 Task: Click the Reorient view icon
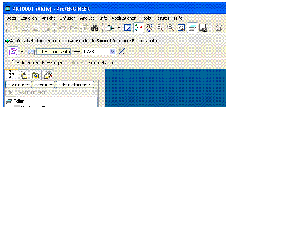click(110, 28)
